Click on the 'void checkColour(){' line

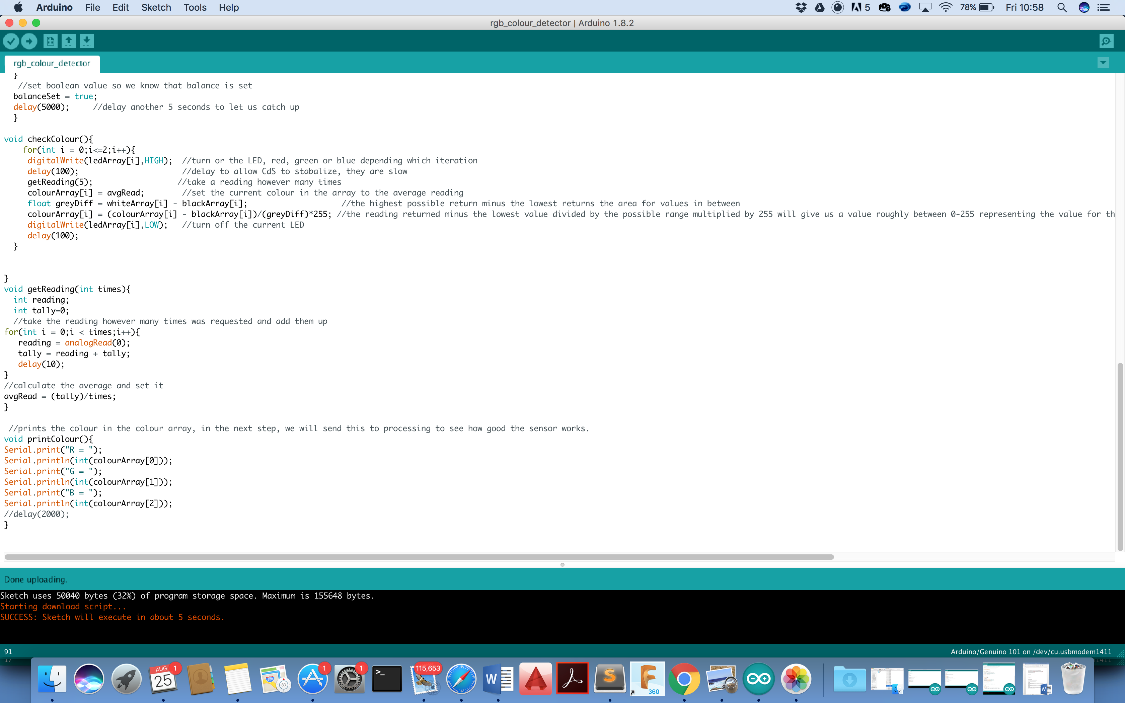pos(48,139)
